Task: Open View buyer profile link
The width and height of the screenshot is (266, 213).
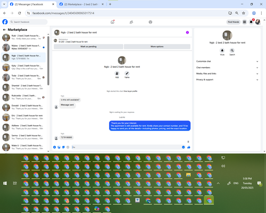Action: [130, 91]
